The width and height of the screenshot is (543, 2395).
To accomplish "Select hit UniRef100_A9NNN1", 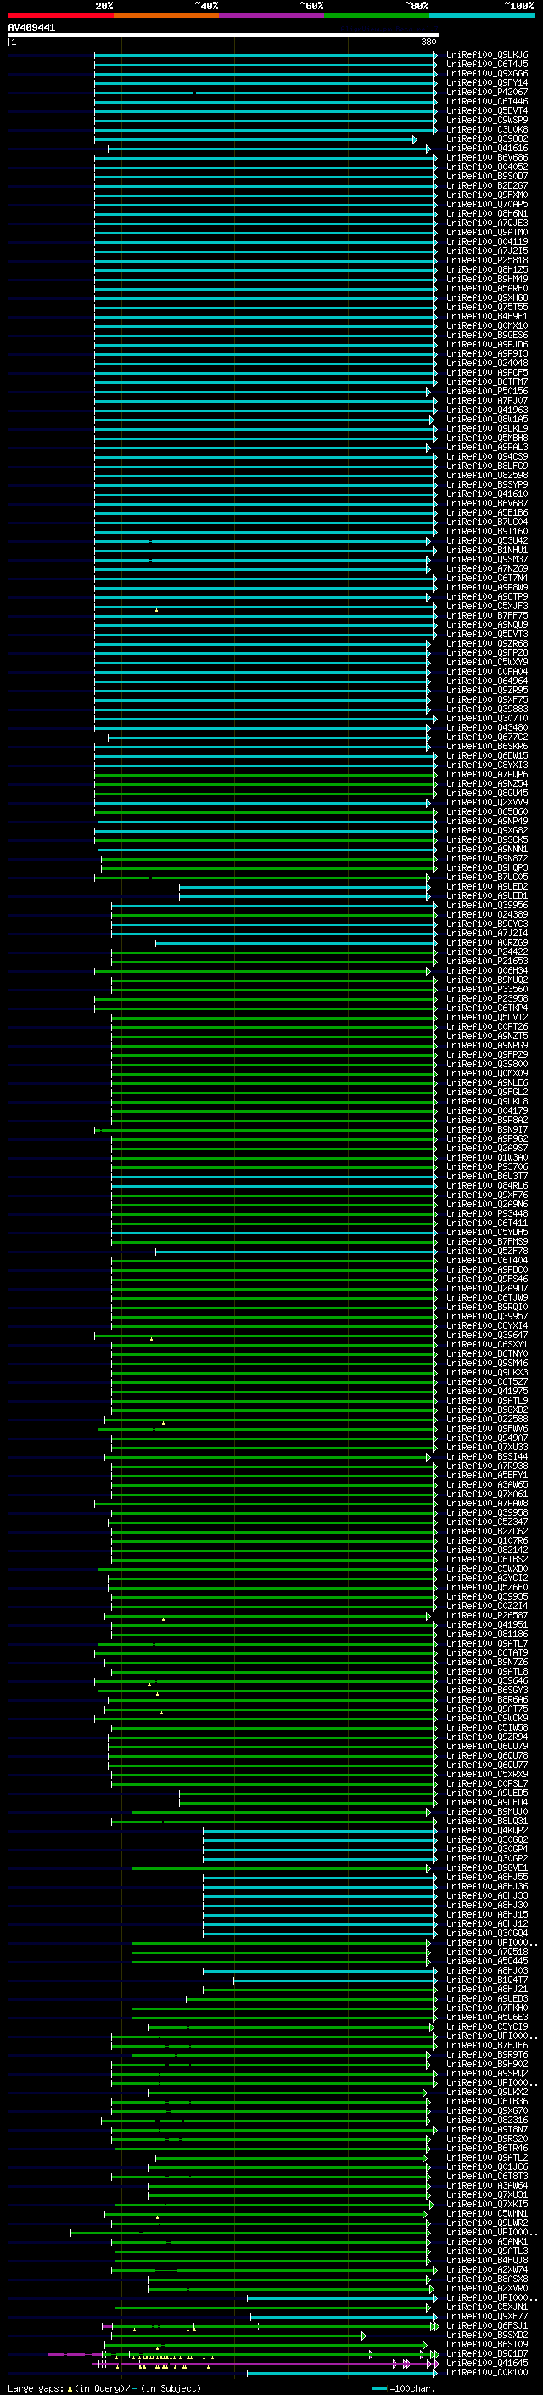I will pyautogui.click(x=486, y=849).
